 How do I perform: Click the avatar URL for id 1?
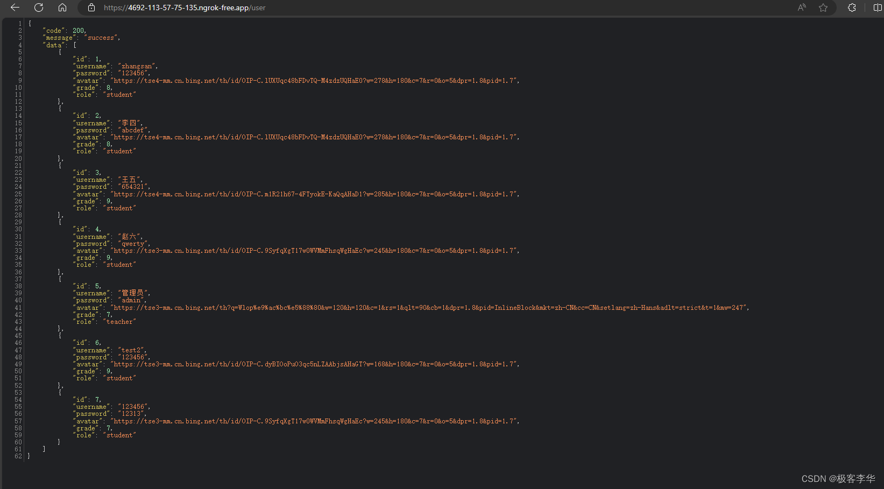[x=314, y=81]
